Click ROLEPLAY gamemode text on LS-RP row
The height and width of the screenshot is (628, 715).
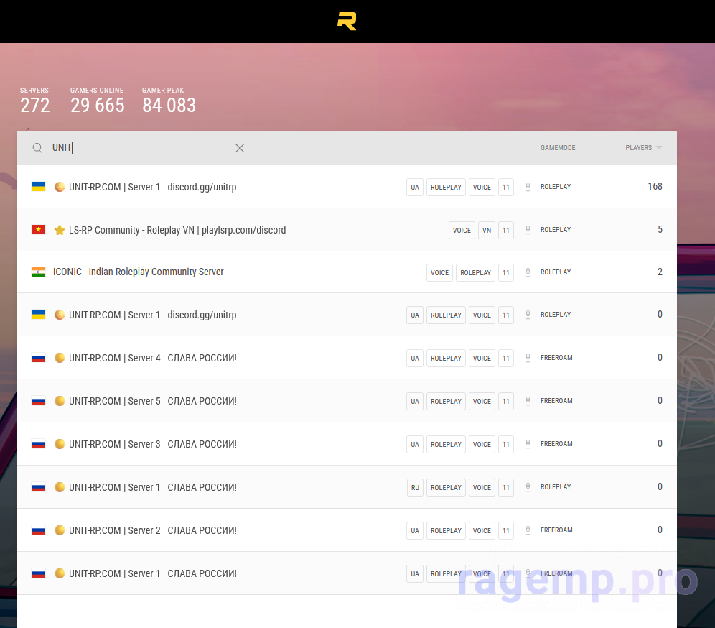[556, 229]
